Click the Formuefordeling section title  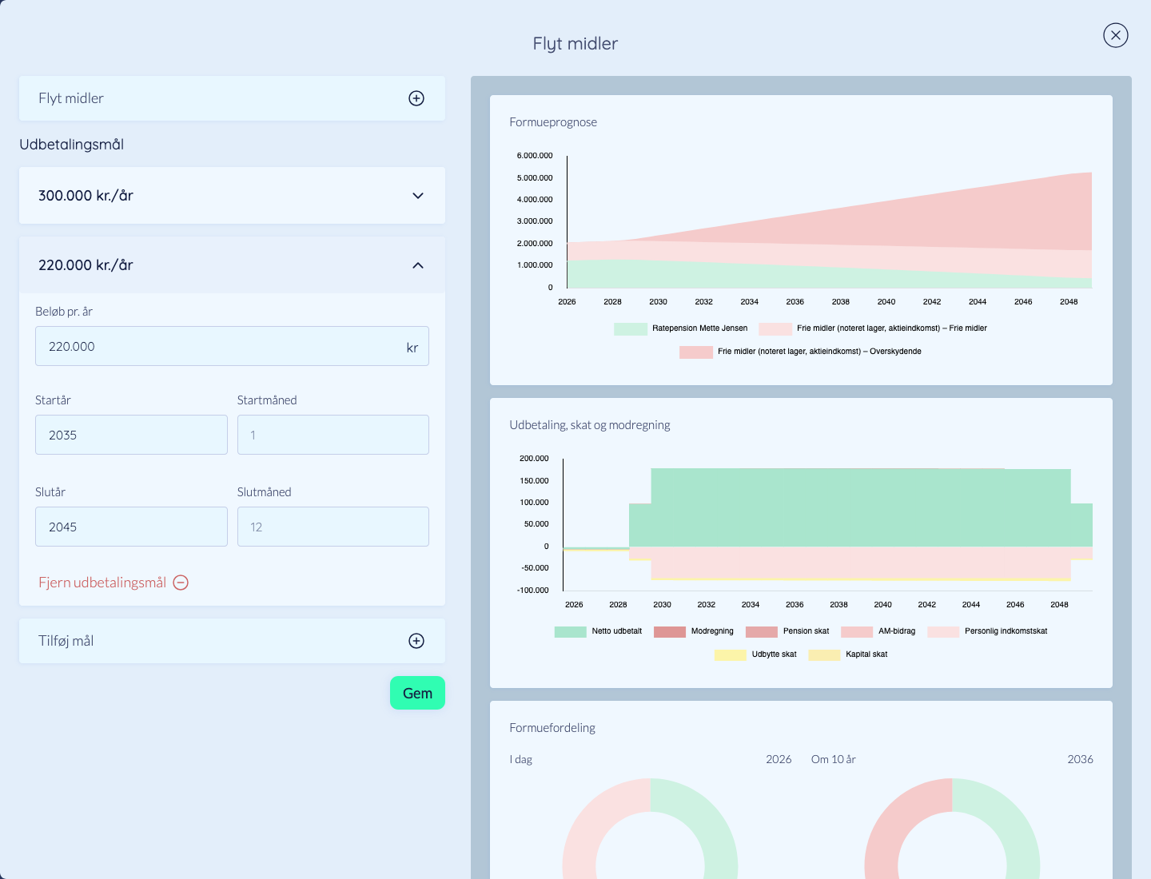point(552,728)
